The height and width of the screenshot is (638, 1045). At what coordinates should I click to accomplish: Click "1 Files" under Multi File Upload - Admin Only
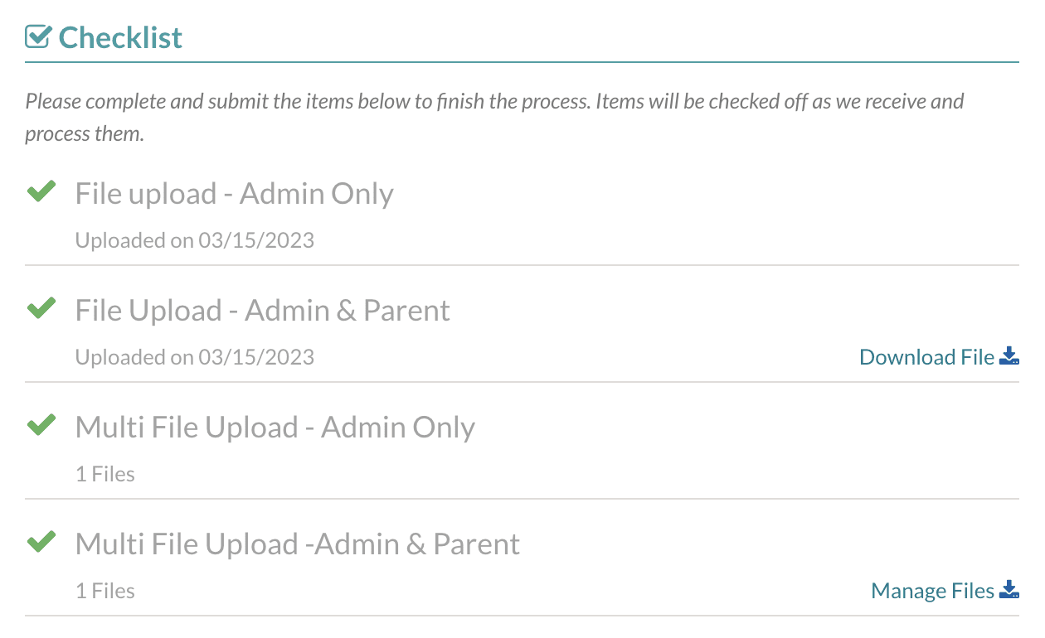tap(104, 475)
